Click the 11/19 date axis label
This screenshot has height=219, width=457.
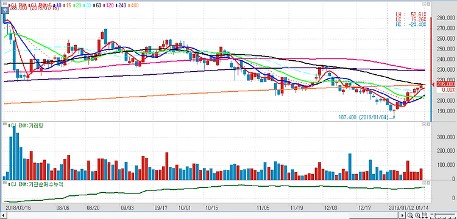coord(296,208)
